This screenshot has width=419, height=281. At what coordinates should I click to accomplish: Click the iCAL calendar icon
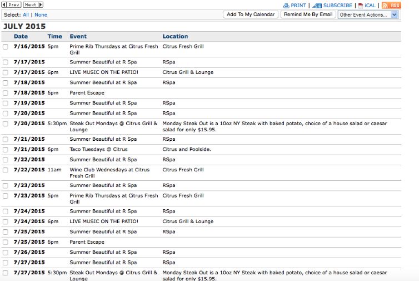(x=361, y=6)
